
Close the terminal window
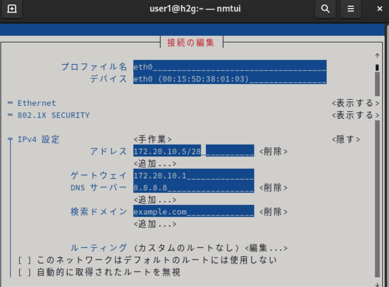(379, 9)
